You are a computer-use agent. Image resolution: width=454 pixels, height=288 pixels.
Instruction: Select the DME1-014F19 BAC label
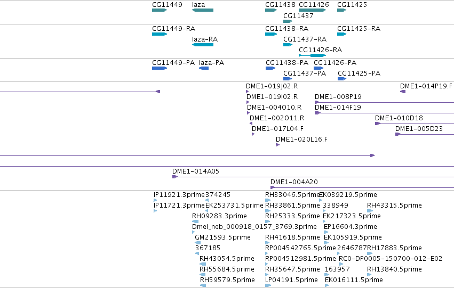(338, 108)
